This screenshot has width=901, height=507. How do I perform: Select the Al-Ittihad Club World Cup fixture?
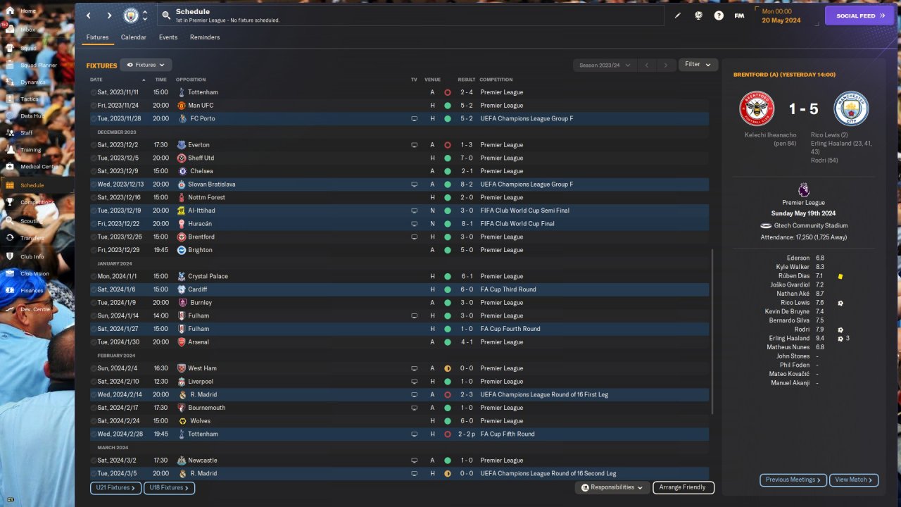(399, 211)
